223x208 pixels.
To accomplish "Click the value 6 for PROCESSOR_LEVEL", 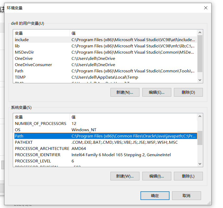I will tap(73, 161).
